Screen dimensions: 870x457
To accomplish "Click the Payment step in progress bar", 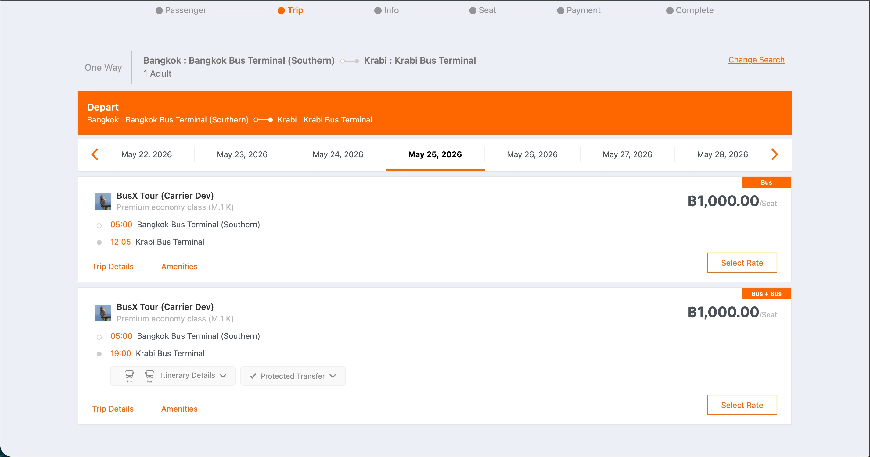I will pyautogui.click(x=579, y=10).
